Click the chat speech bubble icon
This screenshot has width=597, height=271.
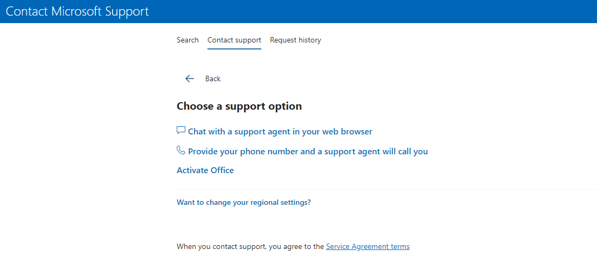click(x=181, y=130)
